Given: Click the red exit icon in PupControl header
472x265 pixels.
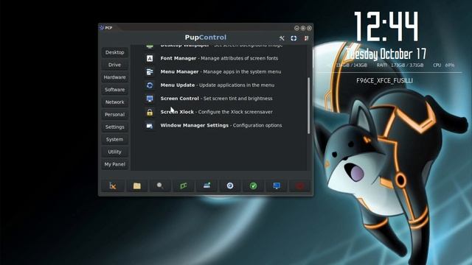Looking at the screenshot, I should [x=306, y=38].
